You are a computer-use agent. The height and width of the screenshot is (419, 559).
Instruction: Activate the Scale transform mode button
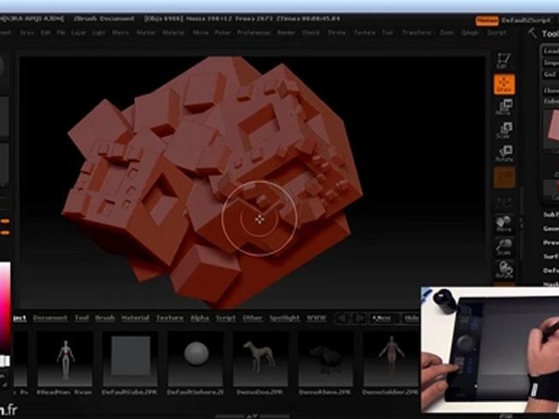click(504, 130)
